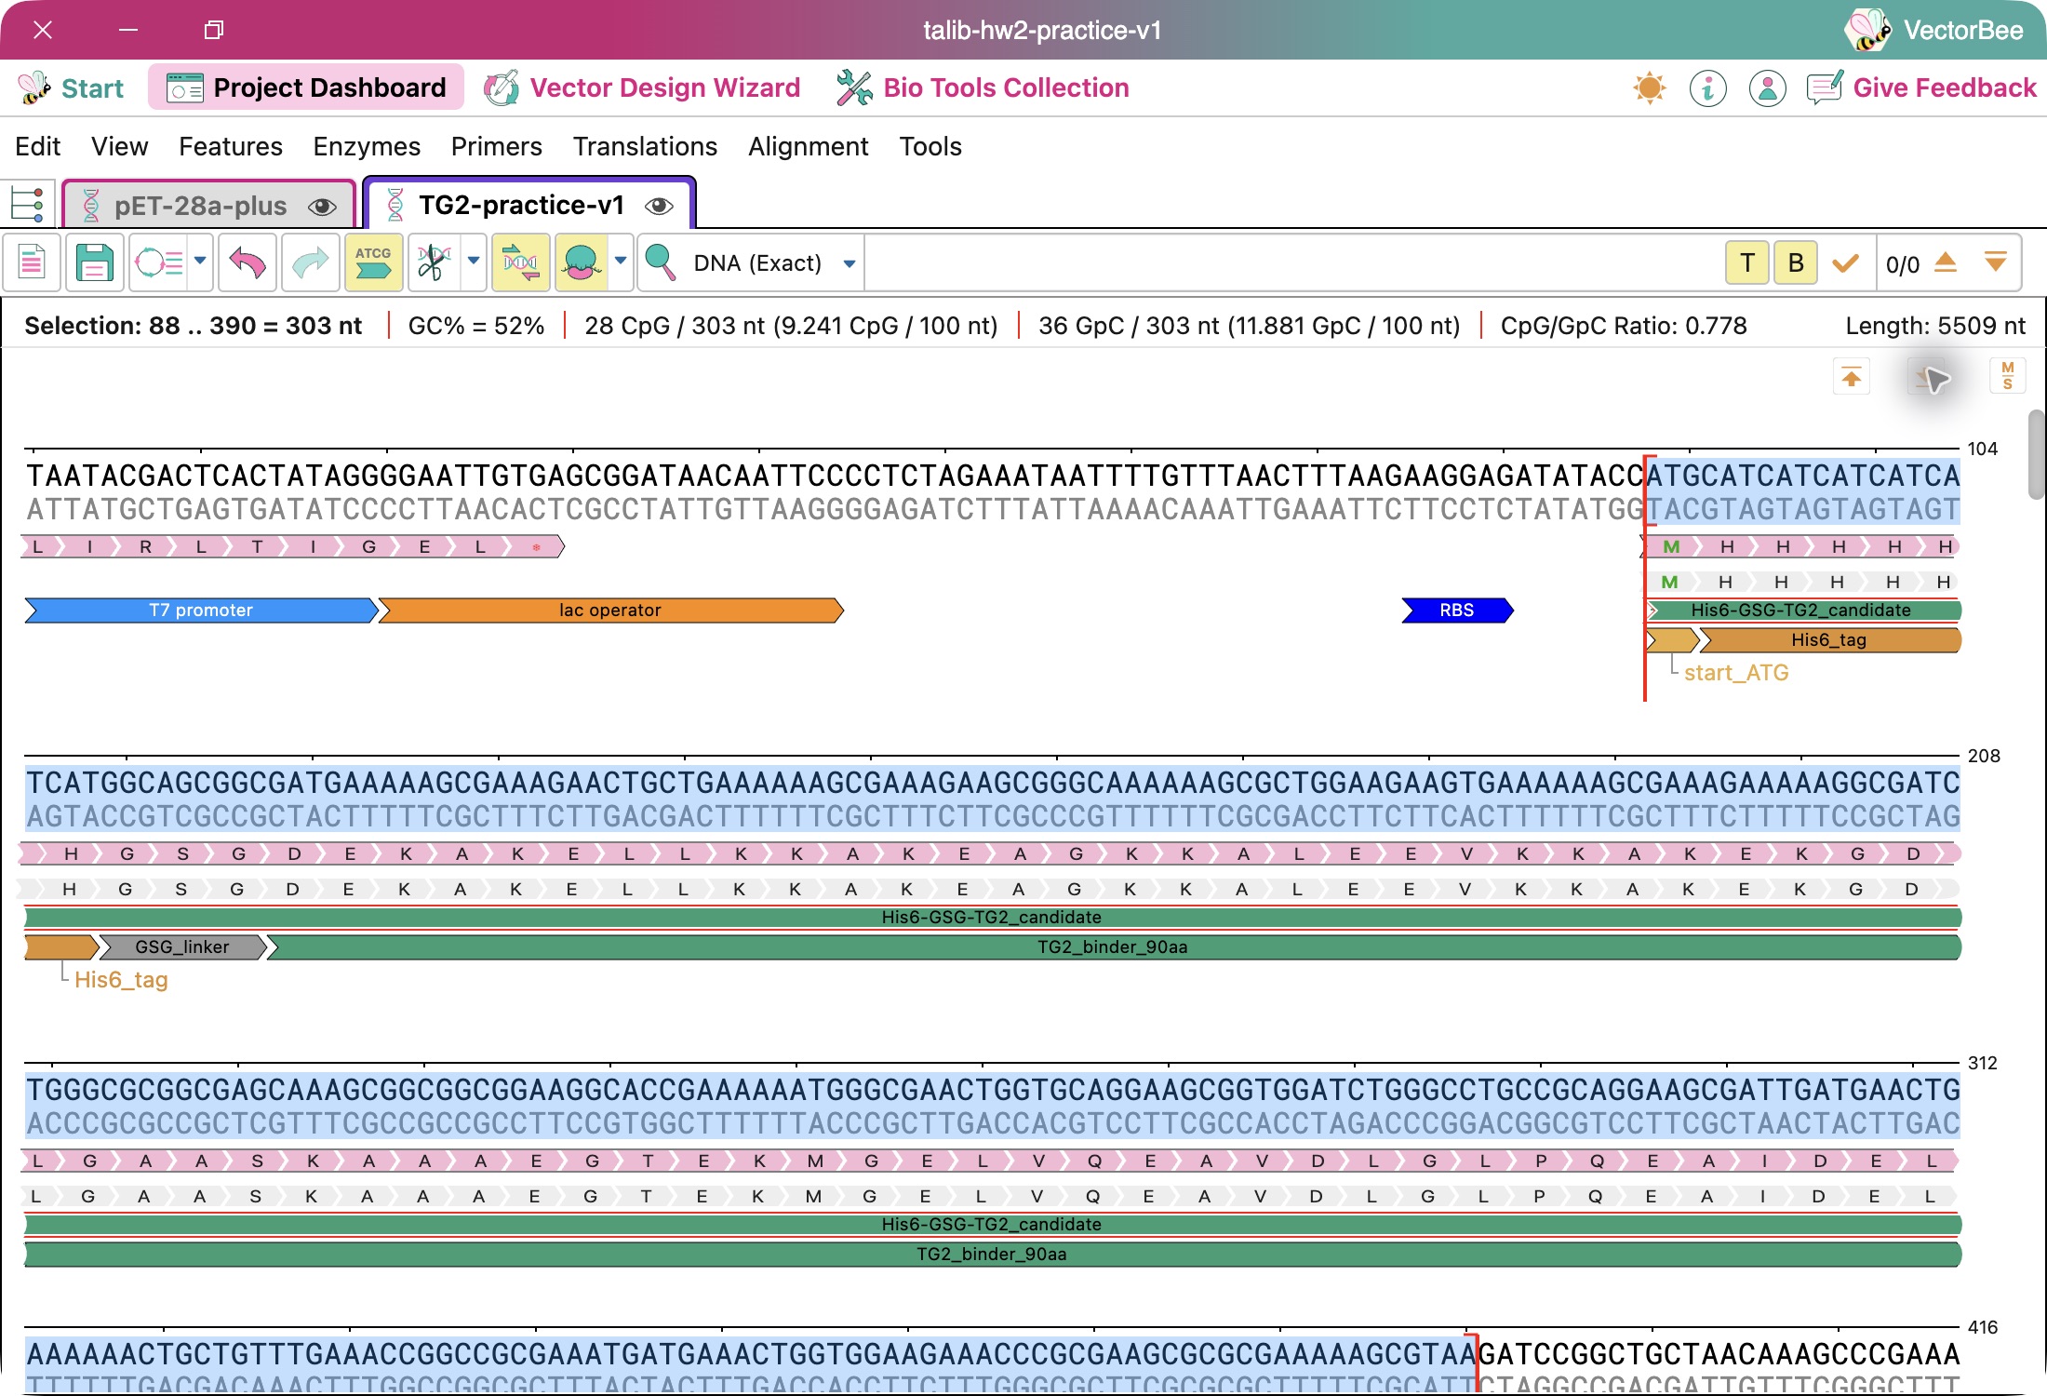Click the M/S orange icon

point(2008,377)
